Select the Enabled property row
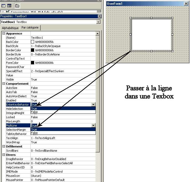Screen dimensions: 190x182 pos(51,100)
